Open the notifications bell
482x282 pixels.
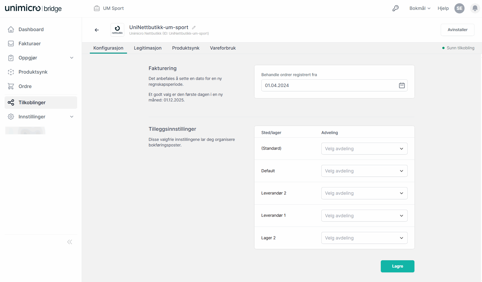[475, 8]
